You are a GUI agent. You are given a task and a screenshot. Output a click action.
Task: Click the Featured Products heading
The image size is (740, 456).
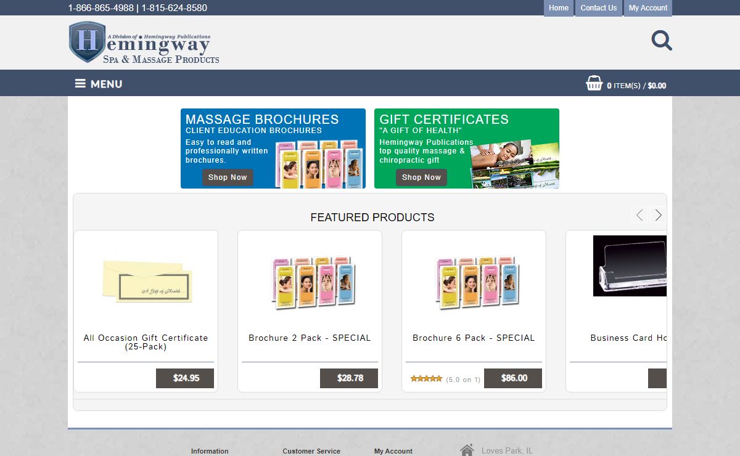(372, 218)
